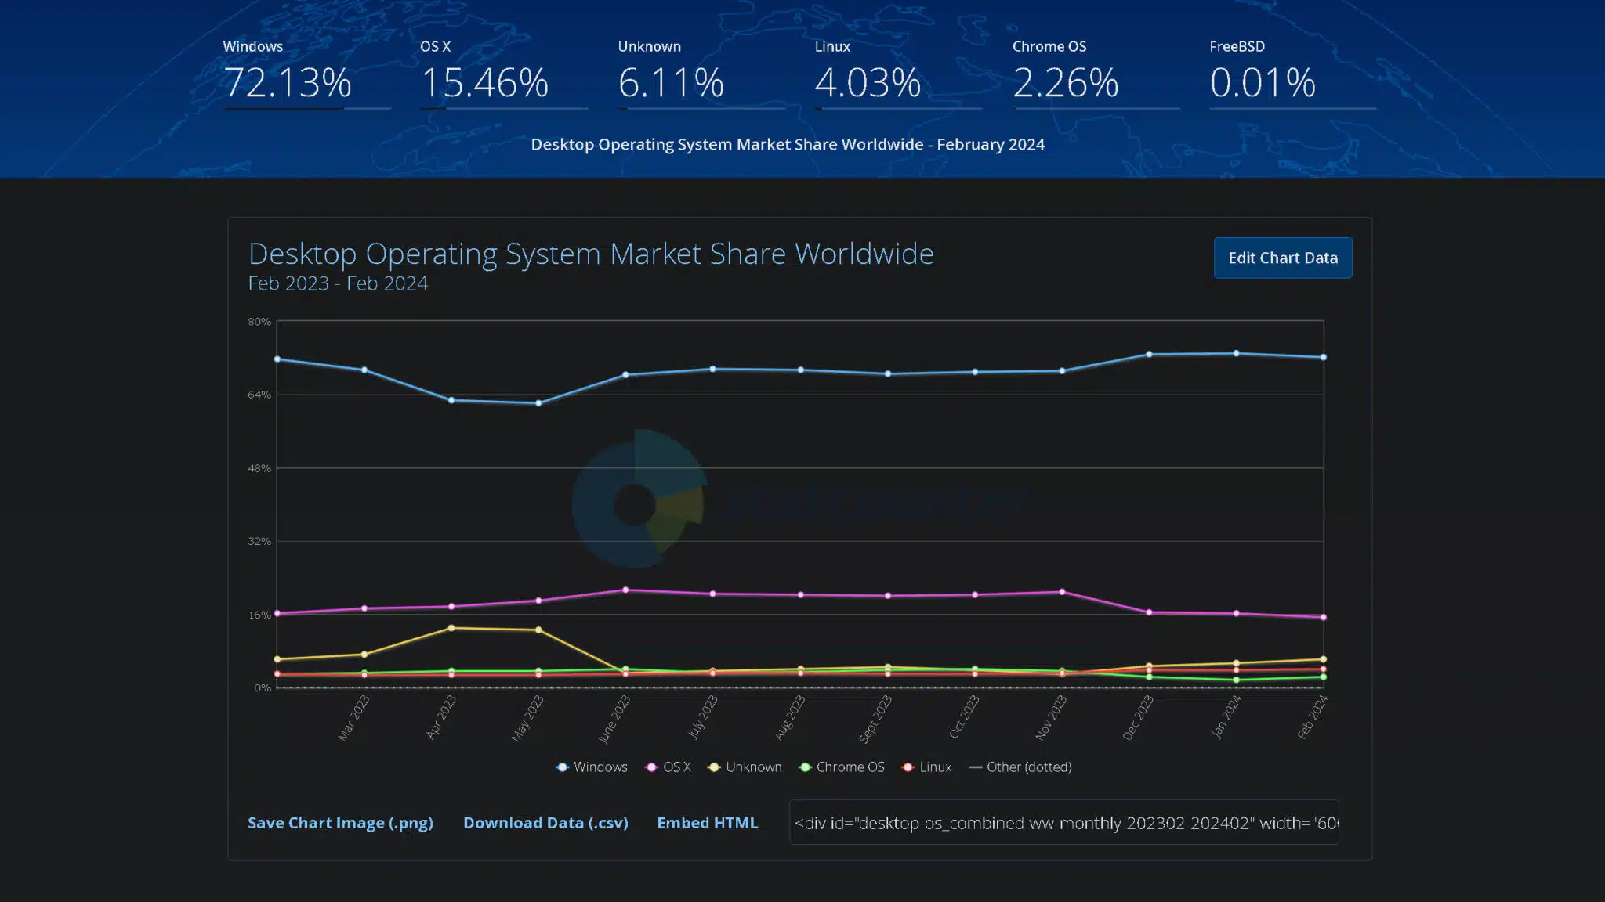Click the blue Windows legend marker
The image size is (1605, 902).
(x=563, y=767)
